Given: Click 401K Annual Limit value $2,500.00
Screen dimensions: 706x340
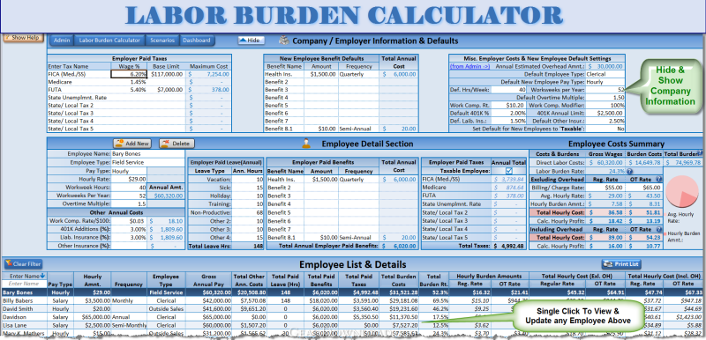Looking at the screenshot, I should pos(605,113).
